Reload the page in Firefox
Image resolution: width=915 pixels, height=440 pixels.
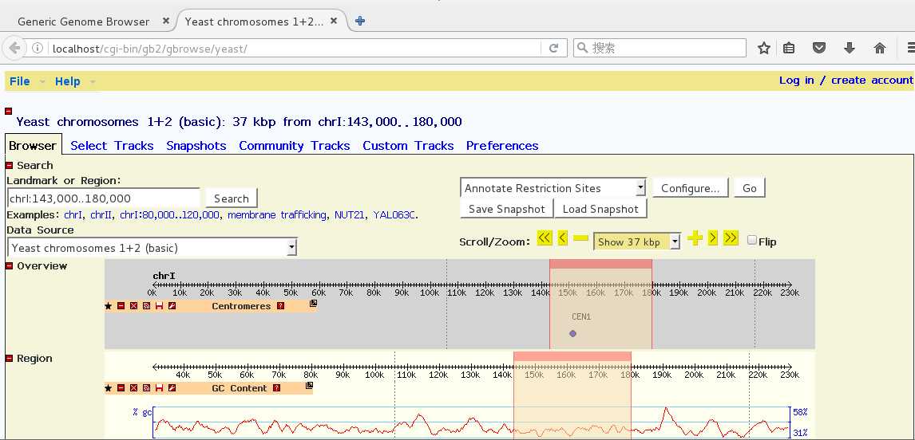coord(554,49)
